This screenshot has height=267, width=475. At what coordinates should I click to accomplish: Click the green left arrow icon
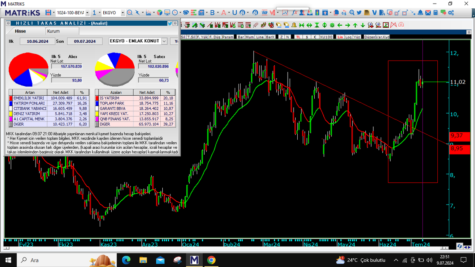(340, 25)
